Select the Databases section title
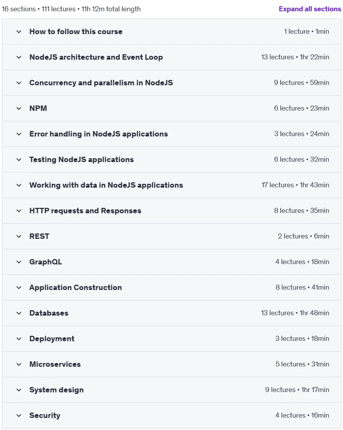 click(49, 313)
